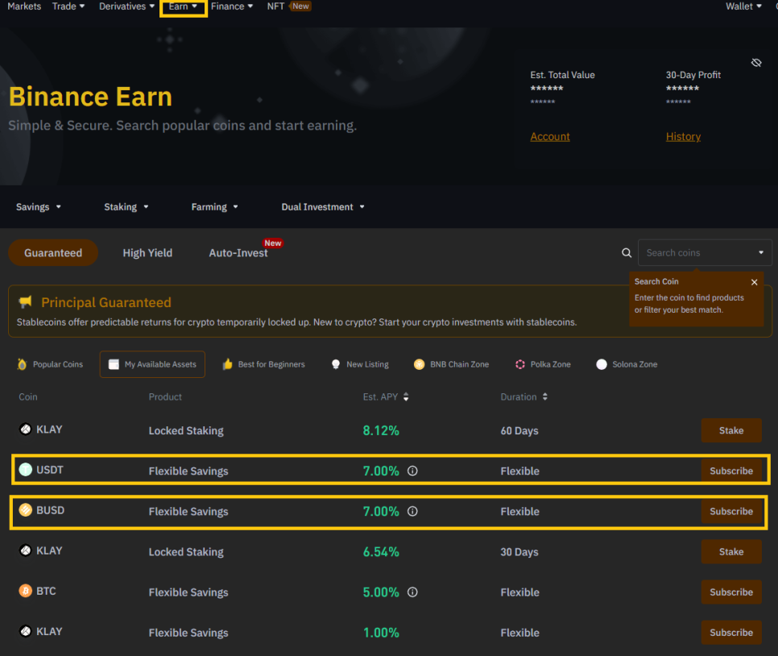Stake KLAY for 60 Days
The height and width of the screenshot is (656, 778).
point(731,430)
